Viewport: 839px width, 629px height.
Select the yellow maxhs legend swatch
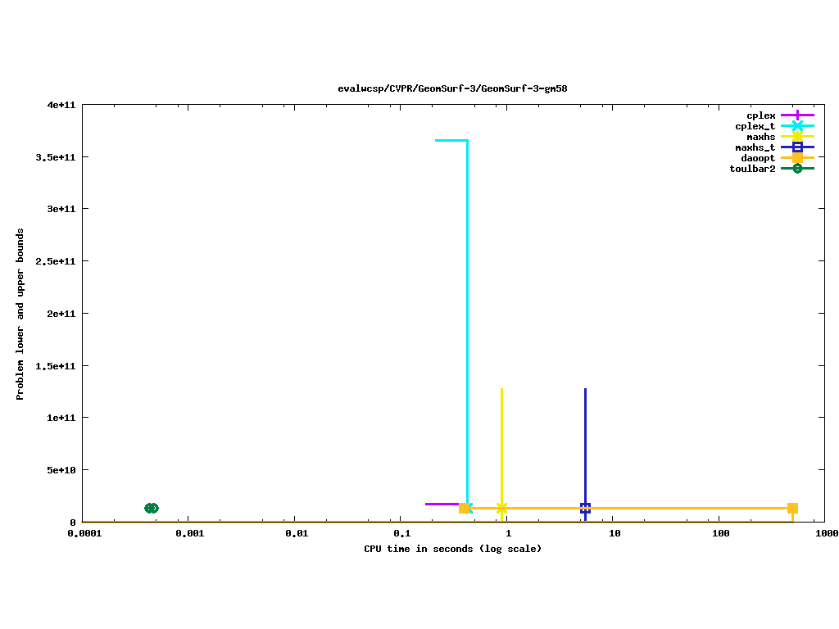click(797, 137)
